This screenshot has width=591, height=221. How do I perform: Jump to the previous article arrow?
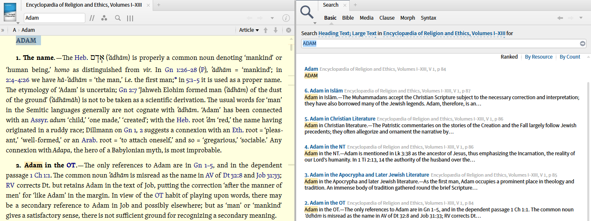pyautogui.click(x=266, y=30)
